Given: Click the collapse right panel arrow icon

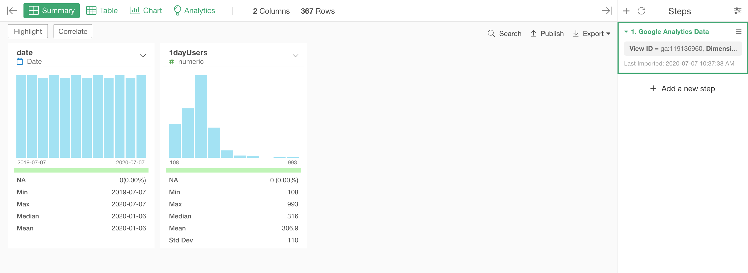Looking at the screenshot, I should [x=607, y=11].
